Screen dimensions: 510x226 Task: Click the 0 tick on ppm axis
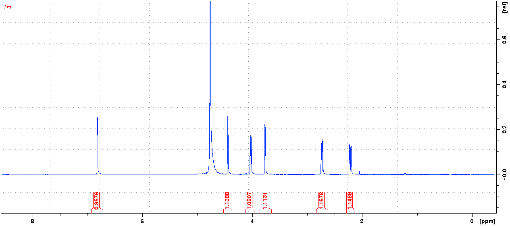[472, 222]
